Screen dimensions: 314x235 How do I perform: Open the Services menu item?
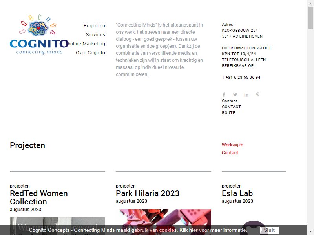tap(95, 35)
